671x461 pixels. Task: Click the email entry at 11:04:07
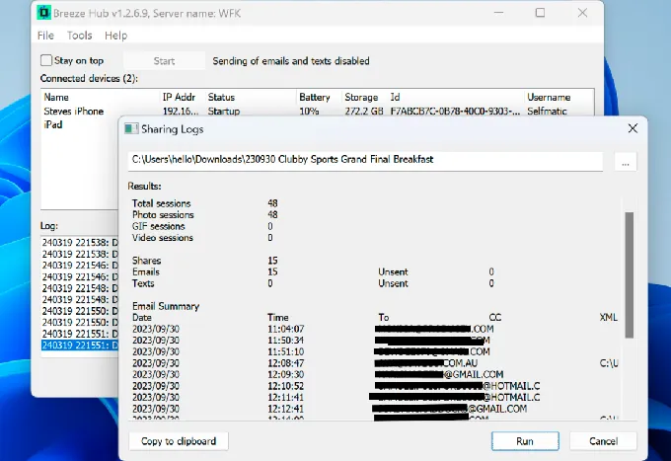tap(313, 329)
